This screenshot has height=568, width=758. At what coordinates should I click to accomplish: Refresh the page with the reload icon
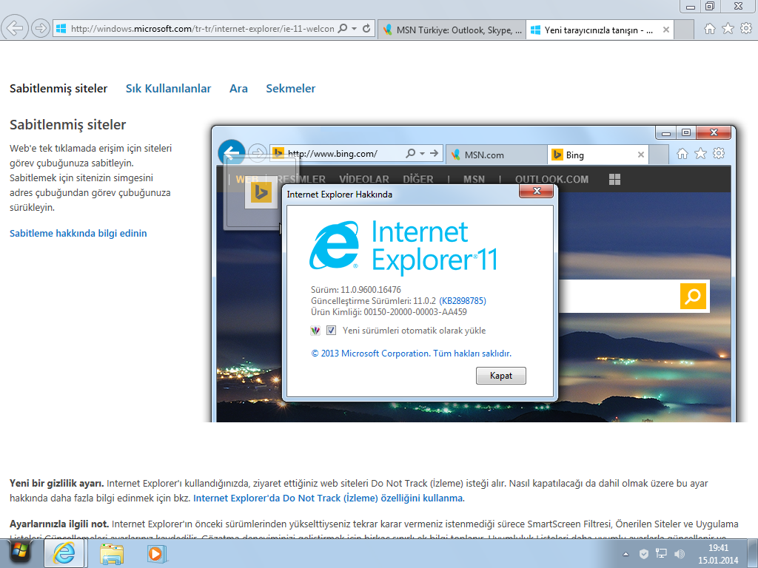point(367,29)
